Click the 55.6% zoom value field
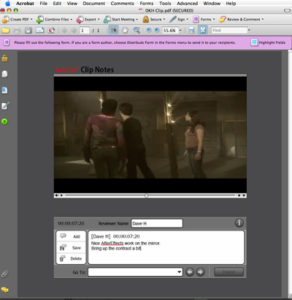Viewport: 292px width, 300px height. (170, 30)
